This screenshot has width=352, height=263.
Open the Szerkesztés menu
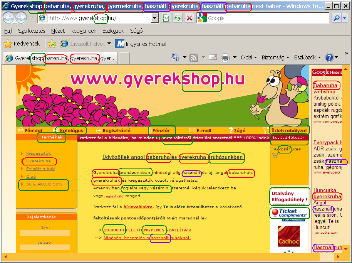click(32, 31)
